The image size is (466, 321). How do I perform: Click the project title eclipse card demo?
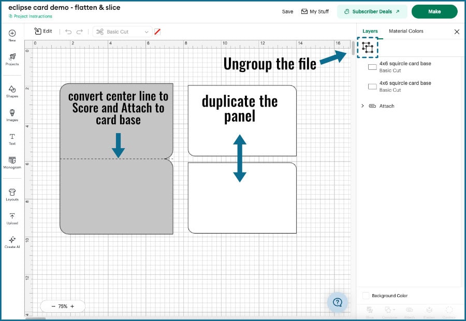pos(64,7)
